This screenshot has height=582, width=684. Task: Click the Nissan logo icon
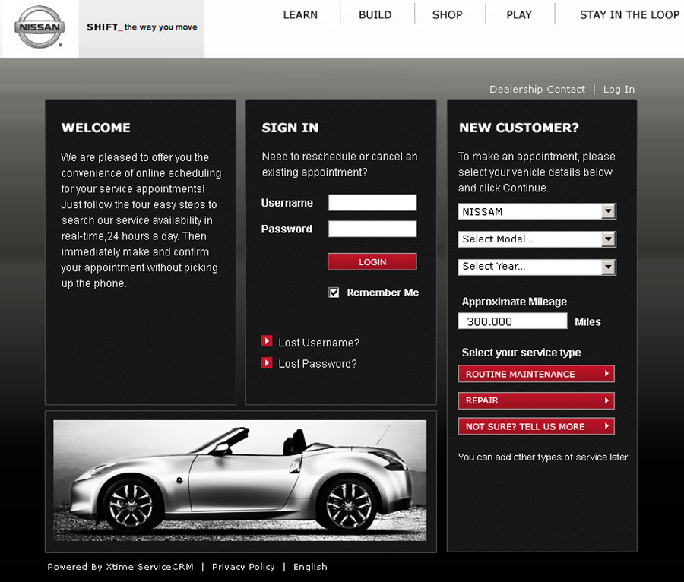pyautogui.click(x=40, y=27)
